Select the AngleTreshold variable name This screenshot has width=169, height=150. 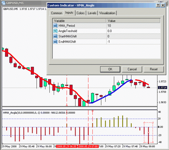68,31
